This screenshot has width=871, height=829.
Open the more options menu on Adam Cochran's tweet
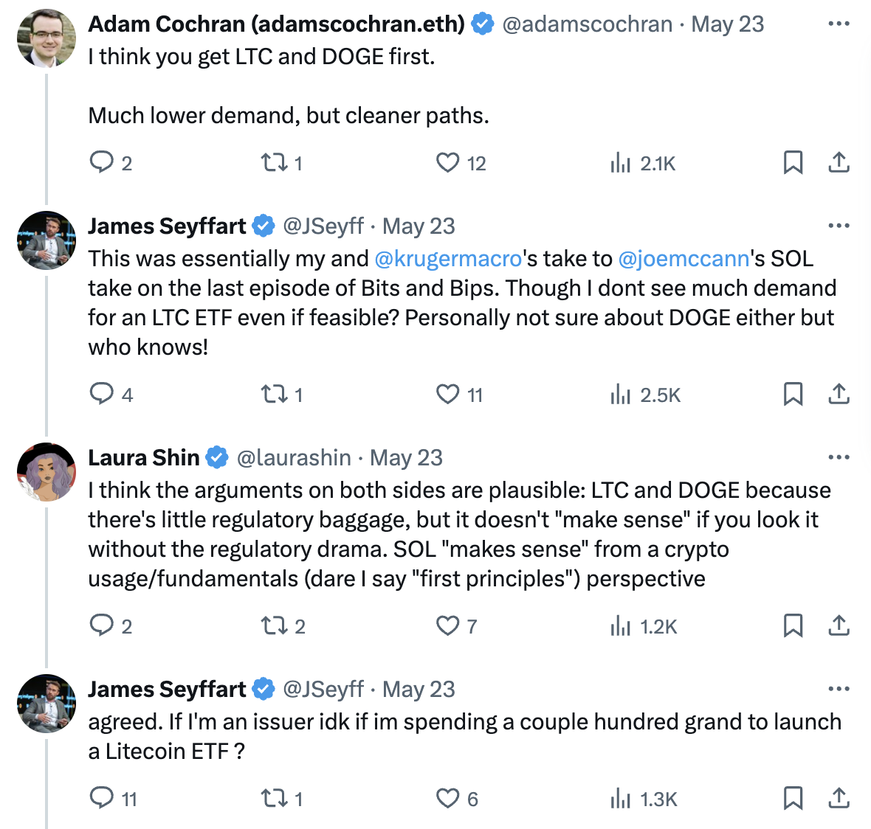tap(839, 22)
